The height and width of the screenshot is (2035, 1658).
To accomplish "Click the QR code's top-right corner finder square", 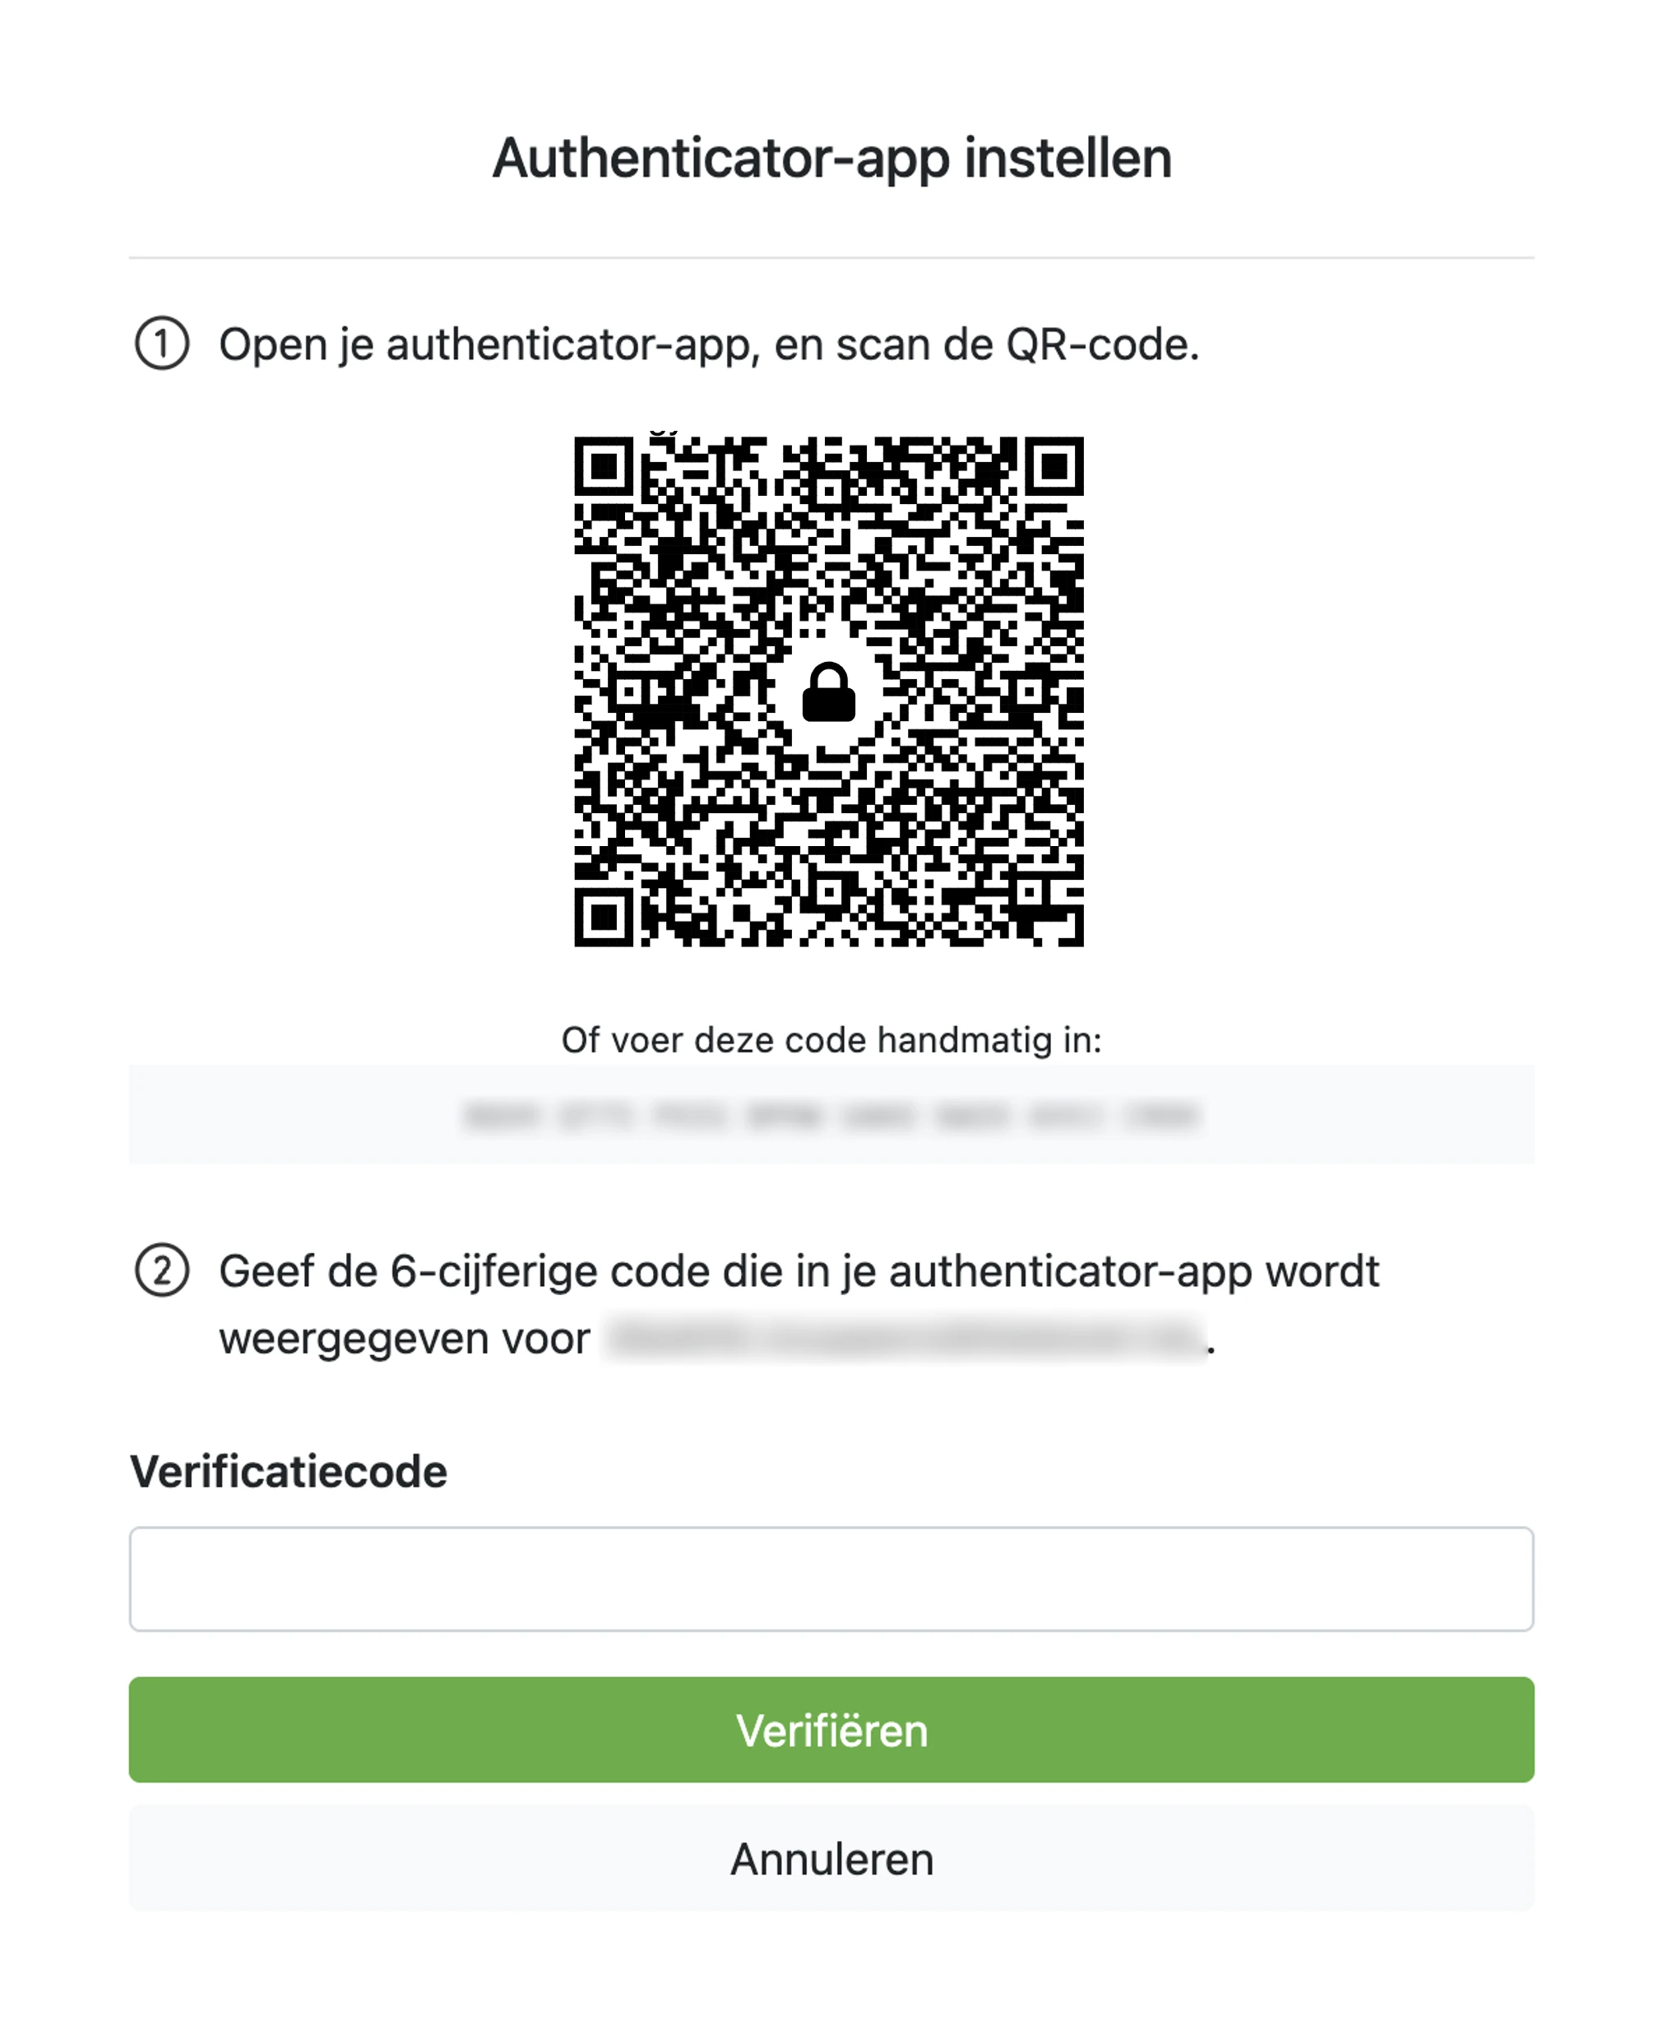I will [1054, 467].
